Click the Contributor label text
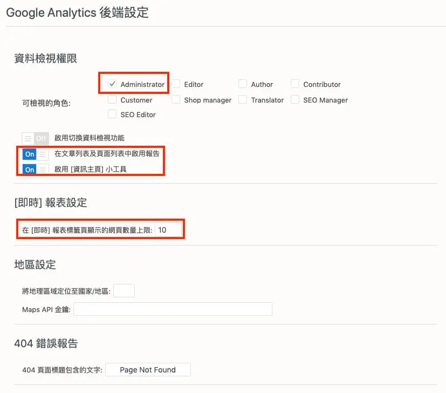Image resolution: width=446 pixels, height=393 pixels. [322, 85]
